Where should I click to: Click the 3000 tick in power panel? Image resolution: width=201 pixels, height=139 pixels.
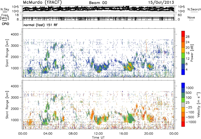point(15,46)
